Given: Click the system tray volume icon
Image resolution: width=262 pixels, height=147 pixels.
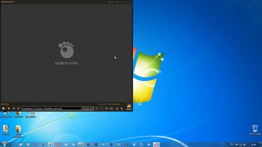Looking at the screenshot, I should point(245,145).
